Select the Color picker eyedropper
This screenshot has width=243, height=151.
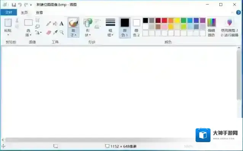pos(55,32)
